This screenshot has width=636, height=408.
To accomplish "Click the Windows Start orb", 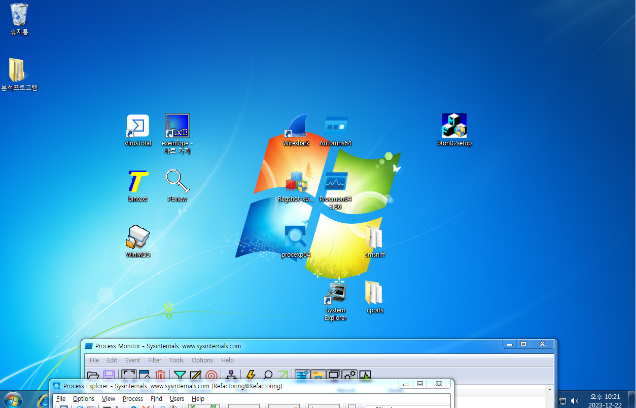I will 12,399.
